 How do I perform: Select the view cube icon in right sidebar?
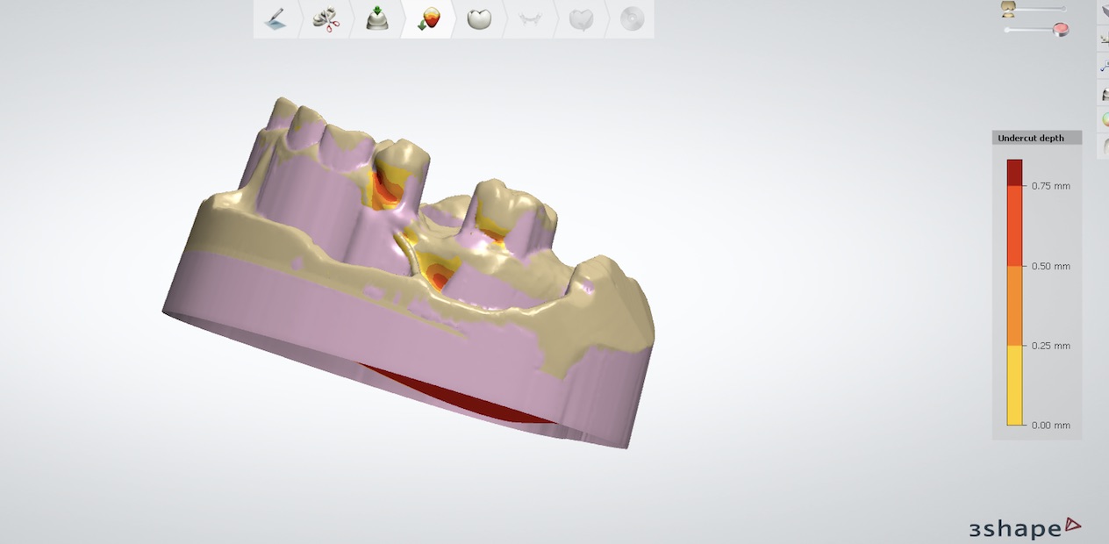[x=1104, y=11]
